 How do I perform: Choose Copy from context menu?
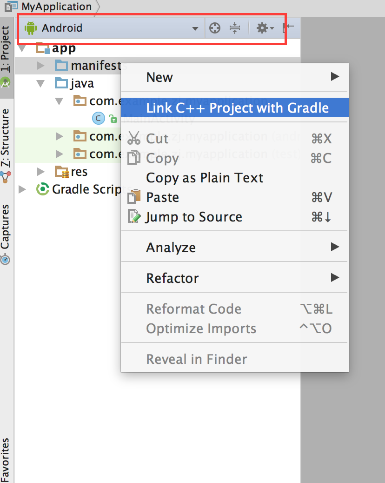pyautogui.click(x=234, y=158)
